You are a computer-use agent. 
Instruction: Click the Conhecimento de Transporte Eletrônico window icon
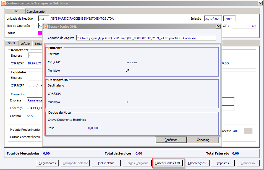(x=4, y=3)
